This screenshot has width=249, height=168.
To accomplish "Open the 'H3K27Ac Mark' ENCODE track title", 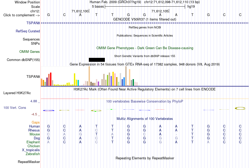I will coord(144,89).
